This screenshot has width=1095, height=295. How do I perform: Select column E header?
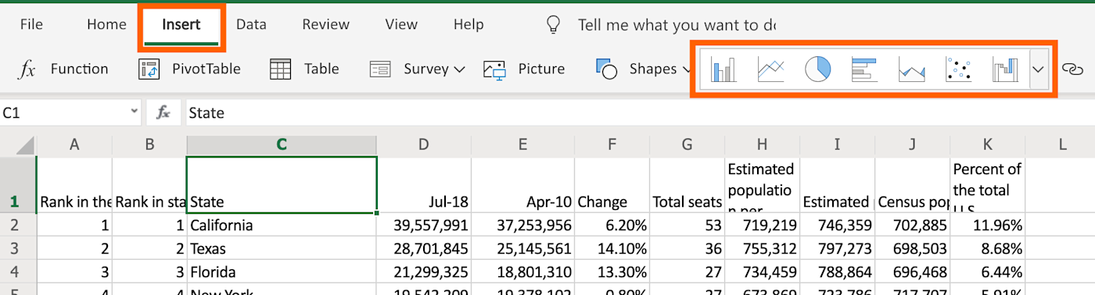522,144
